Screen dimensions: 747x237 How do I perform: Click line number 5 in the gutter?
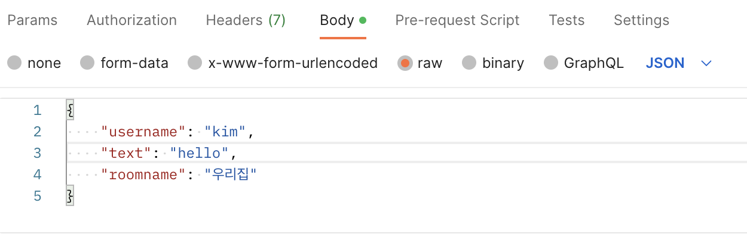(37, 196)
